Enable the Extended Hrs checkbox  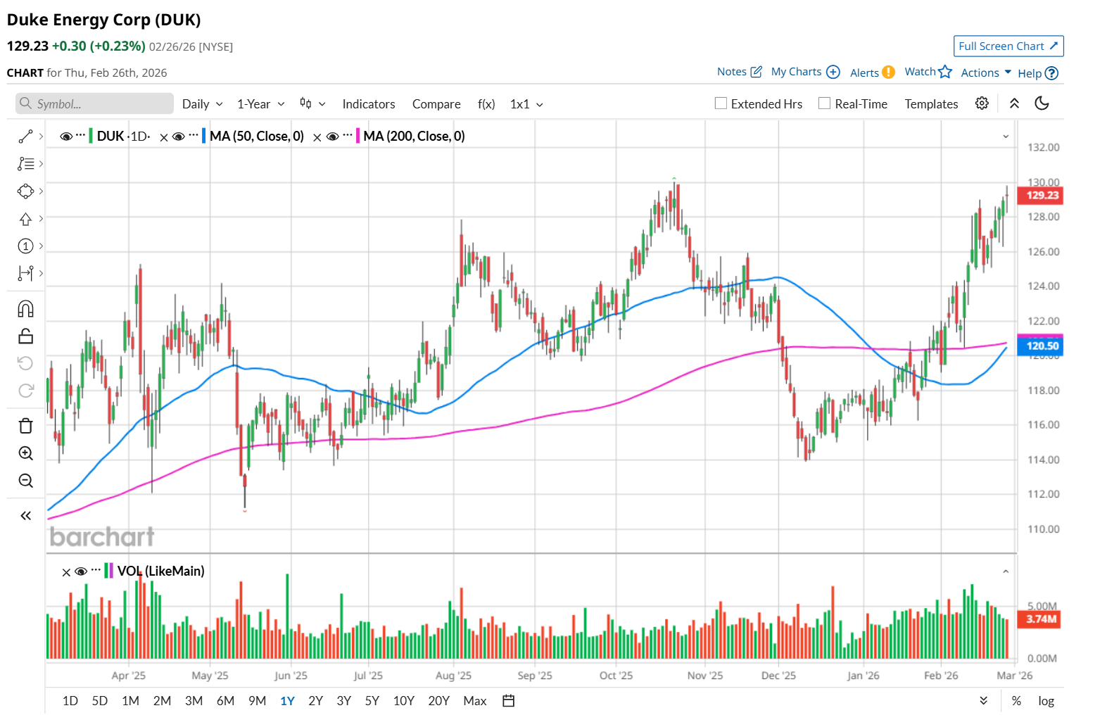[721, 103]
